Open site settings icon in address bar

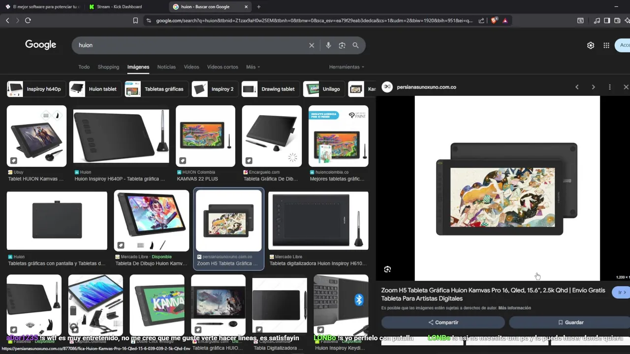pos(148,21)
